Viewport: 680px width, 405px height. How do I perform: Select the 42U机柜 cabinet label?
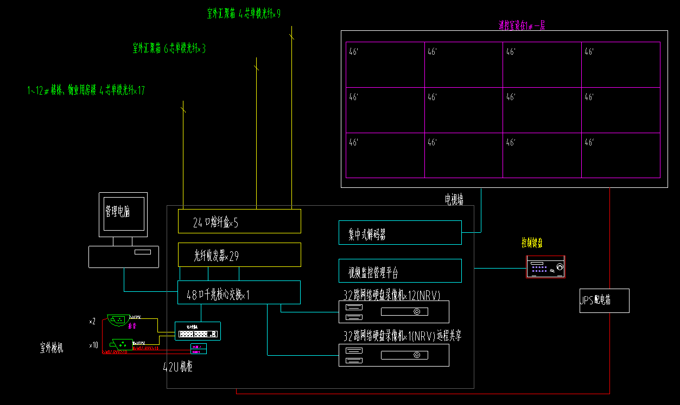(x=178, y=367)
